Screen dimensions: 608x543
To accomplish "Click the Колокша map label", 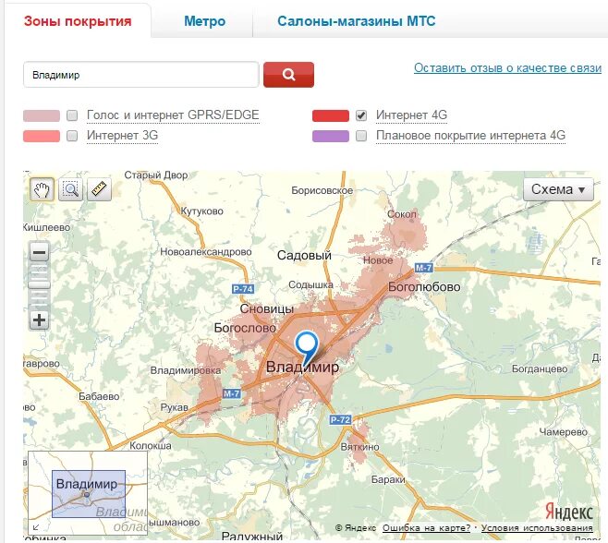I will (x=151, y=446).
